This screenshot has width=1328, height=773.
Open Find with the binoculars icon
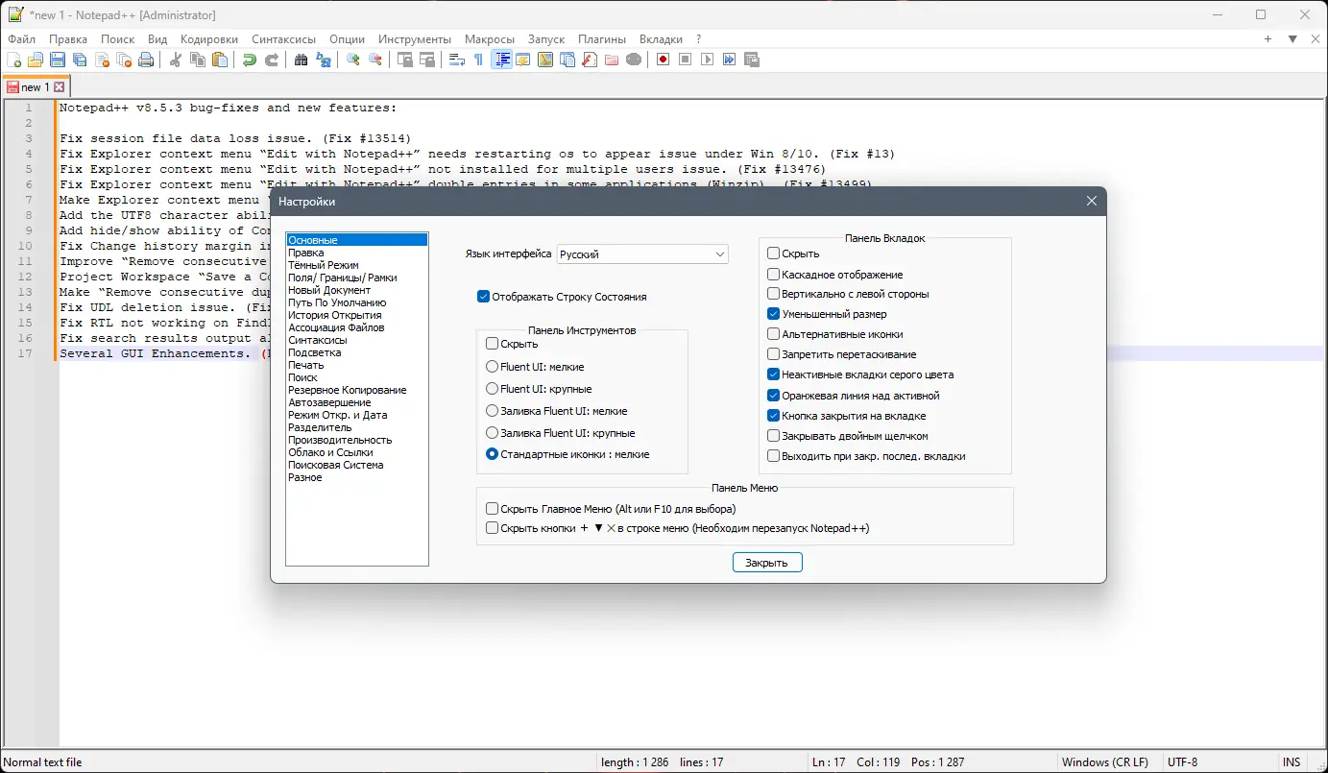[302, 60]
